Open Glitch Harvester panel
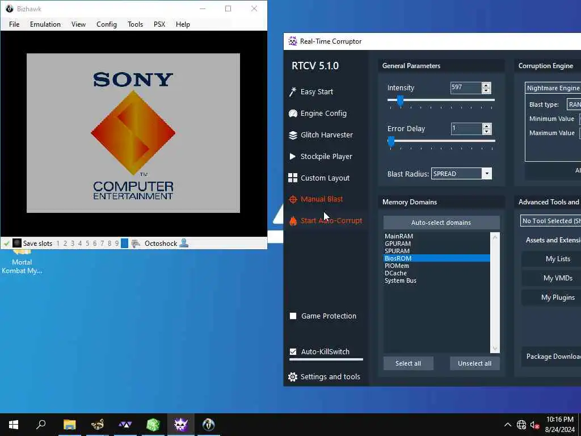The width and height of the screenshot is (581, 436). [321, 135]
